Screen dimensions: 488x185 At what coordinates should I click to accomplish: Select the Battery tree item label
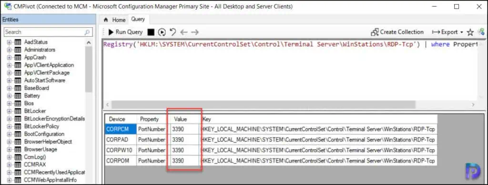pyautogui.click(x=32, y=96)
